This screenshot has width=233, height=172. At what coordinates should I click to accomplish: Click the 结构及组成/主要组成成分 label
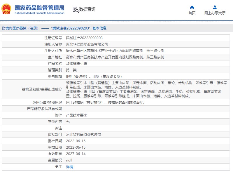point(42,89)
